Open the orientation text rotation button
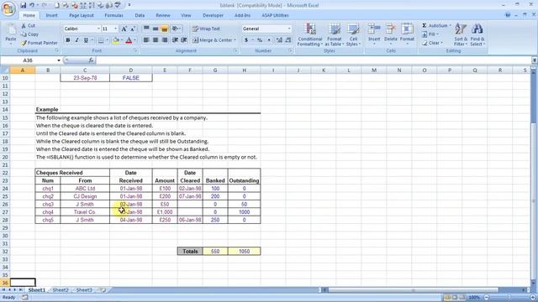This screenshot has height=302, width=538. (x=177, y=29)
